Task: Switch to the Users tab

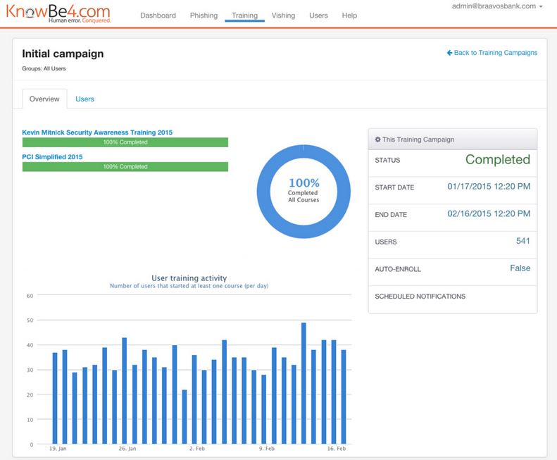Action: 85,99
